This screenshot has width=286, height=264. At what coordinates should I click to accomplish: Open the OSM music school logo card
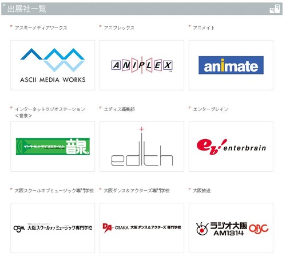[53, 228]
